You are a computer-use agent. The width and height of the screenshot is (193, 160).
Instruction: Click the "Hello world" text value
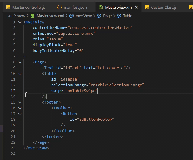click(111, 68)
